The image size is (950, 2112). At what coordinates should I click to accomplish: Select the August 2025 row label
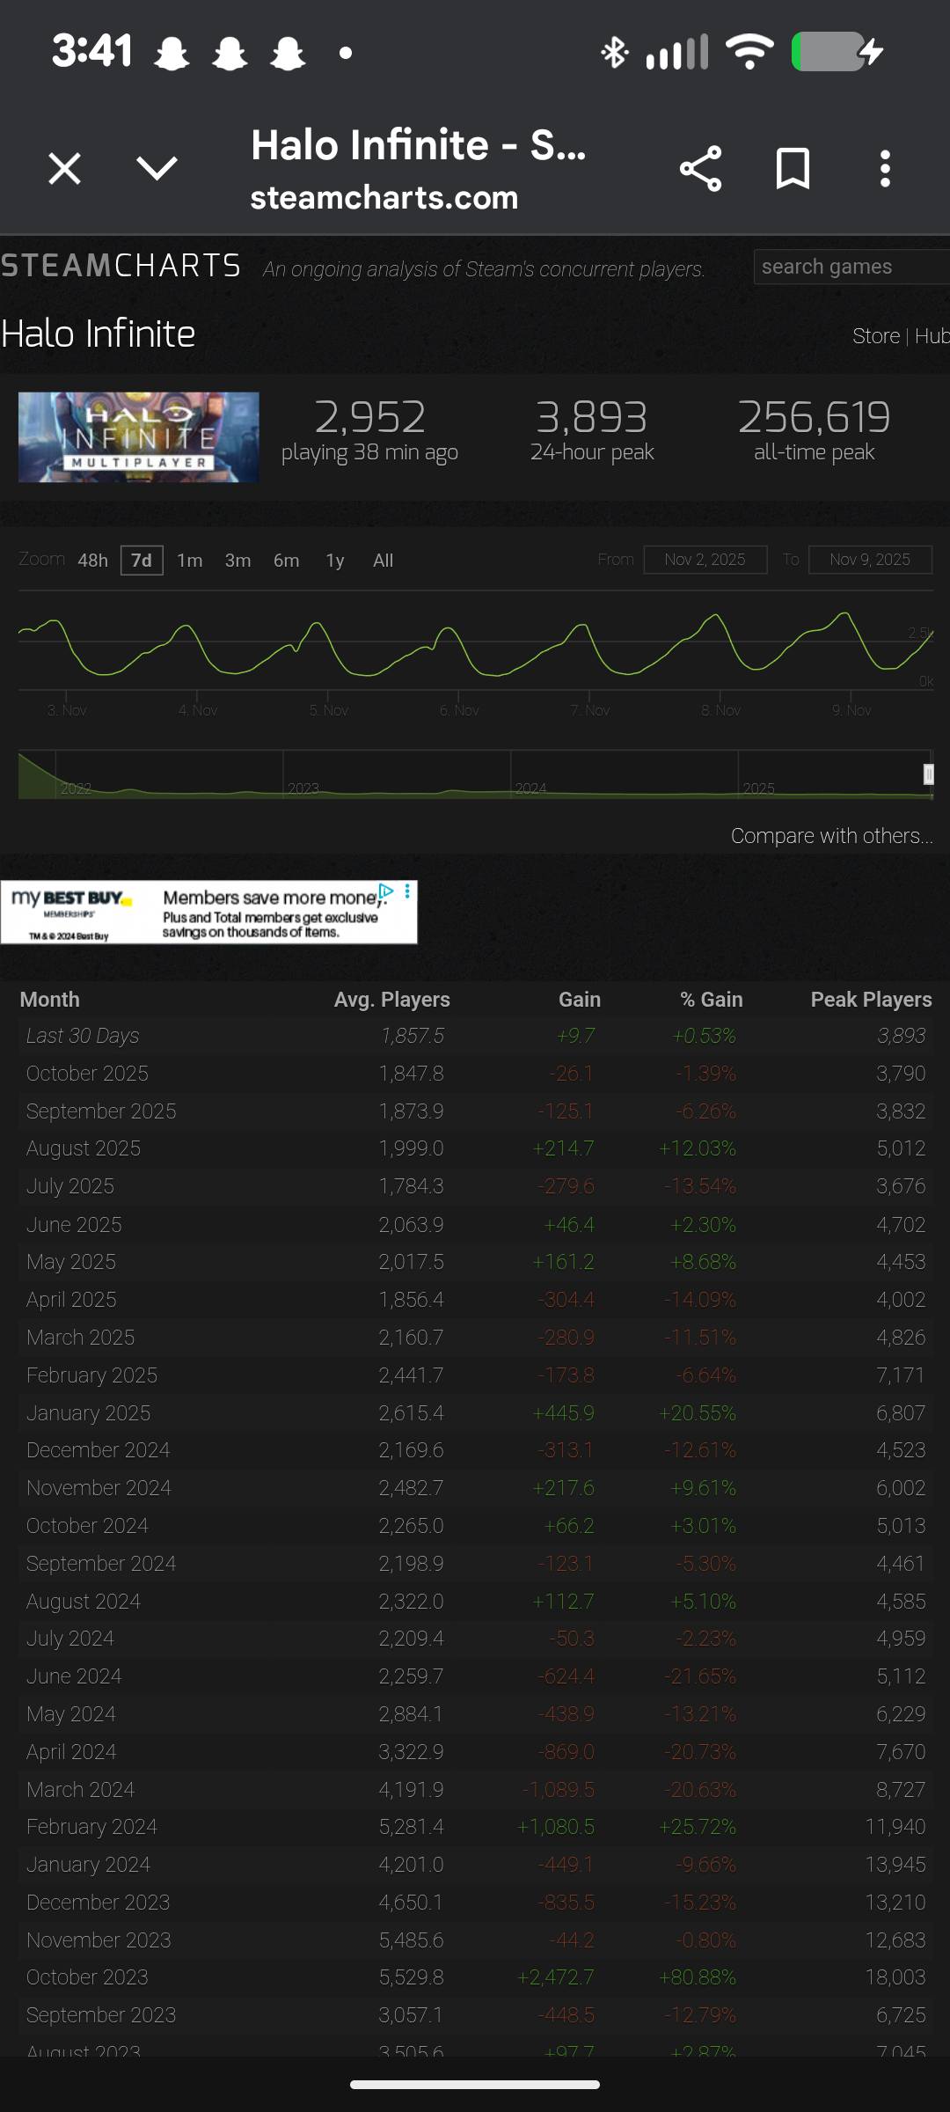coord(84,1148)
